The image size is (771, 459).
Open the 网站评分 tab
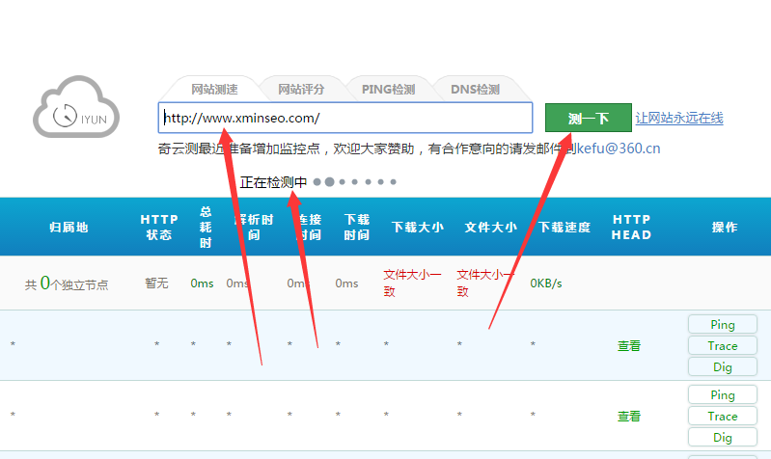point(301,89)
